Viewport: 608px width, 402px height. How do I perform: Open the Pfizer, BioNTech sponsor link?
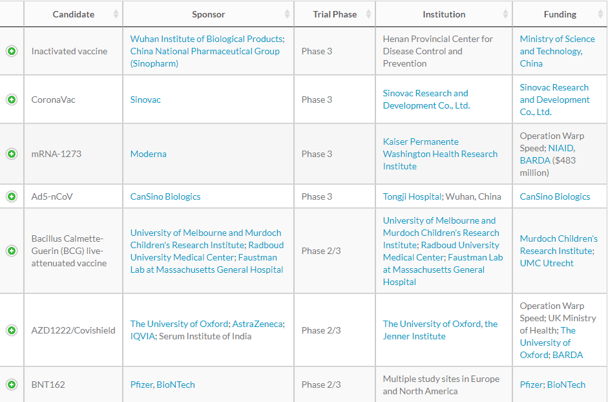(x=162, y=385)
